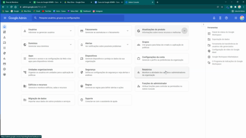Open browser extensions puzzle icon
This screenshot has height=138, width=246.
[x=235, y=7]
